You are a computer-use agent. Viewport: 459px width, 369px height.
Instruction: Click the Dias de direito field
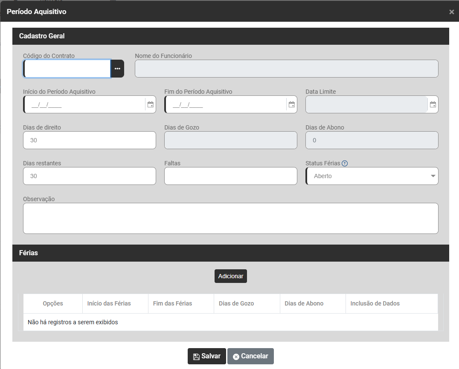tap(90, 140)
